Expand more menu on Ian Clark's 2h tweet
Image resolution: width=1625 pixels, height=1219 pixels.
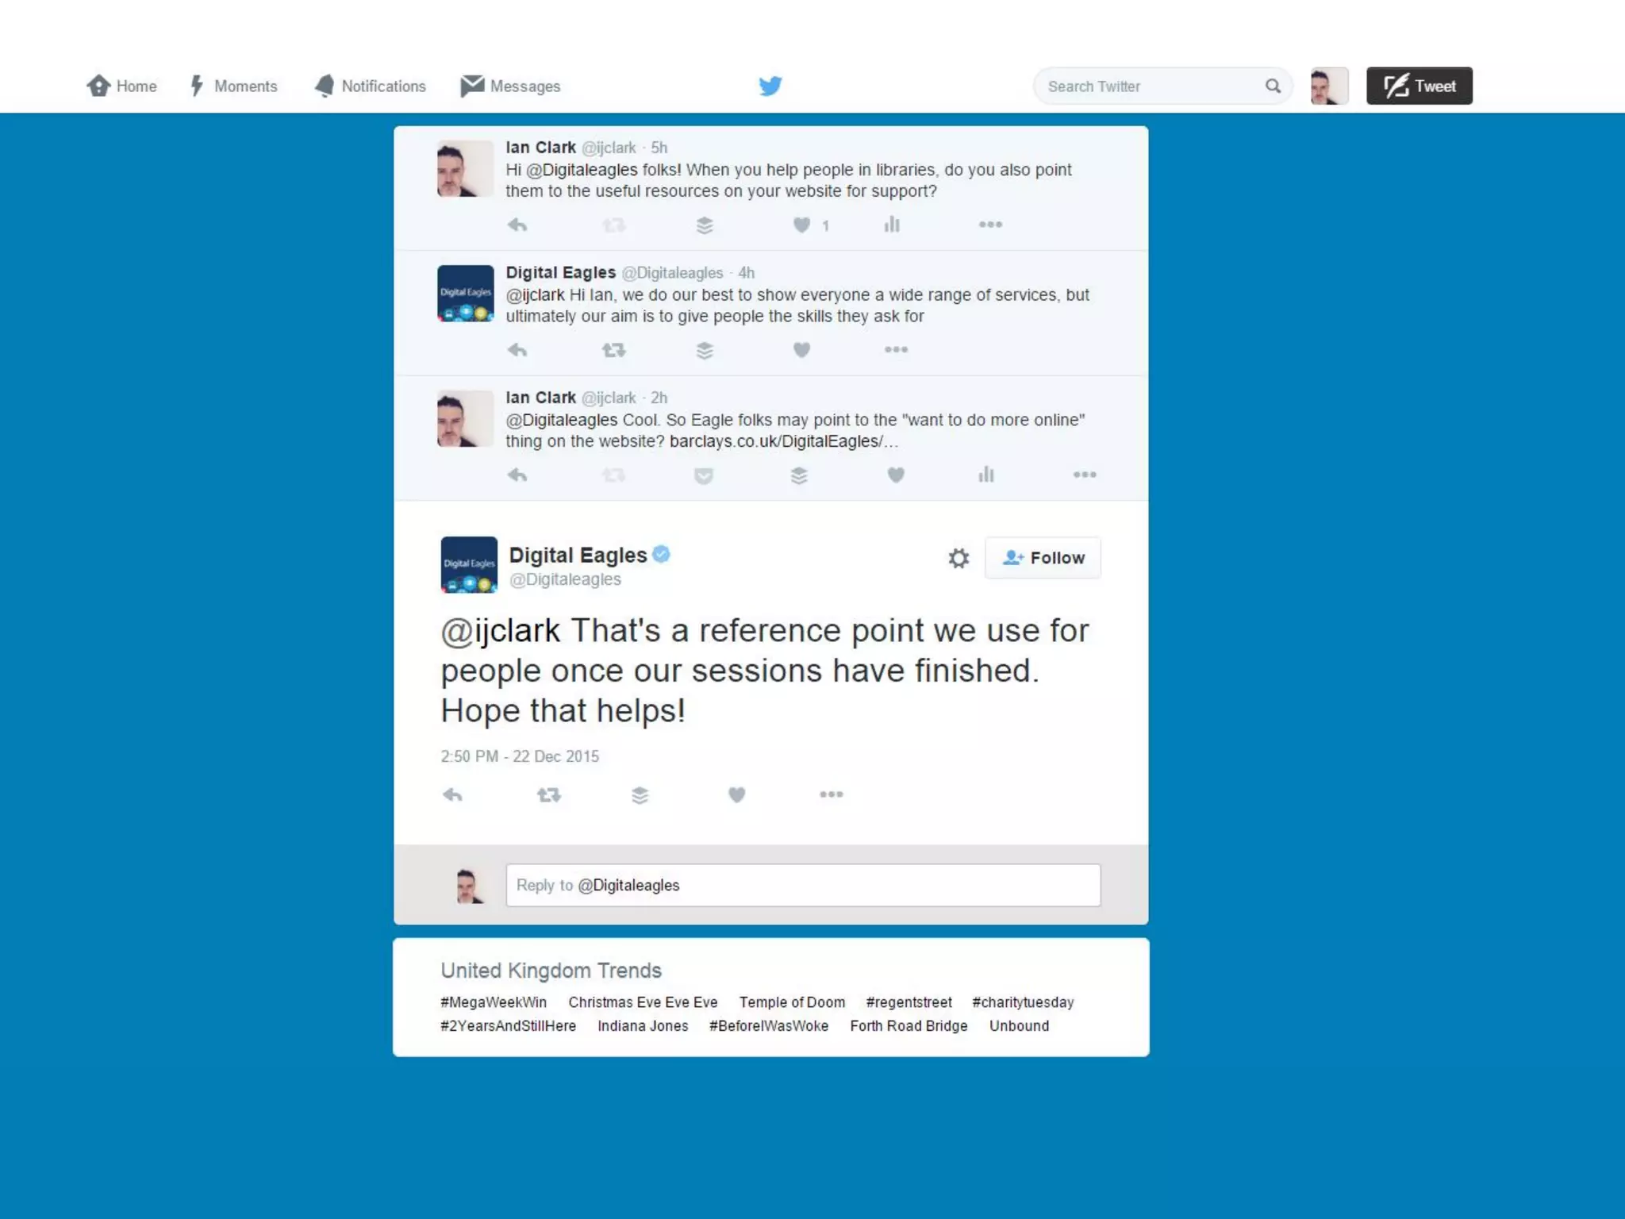[1084, 475]
